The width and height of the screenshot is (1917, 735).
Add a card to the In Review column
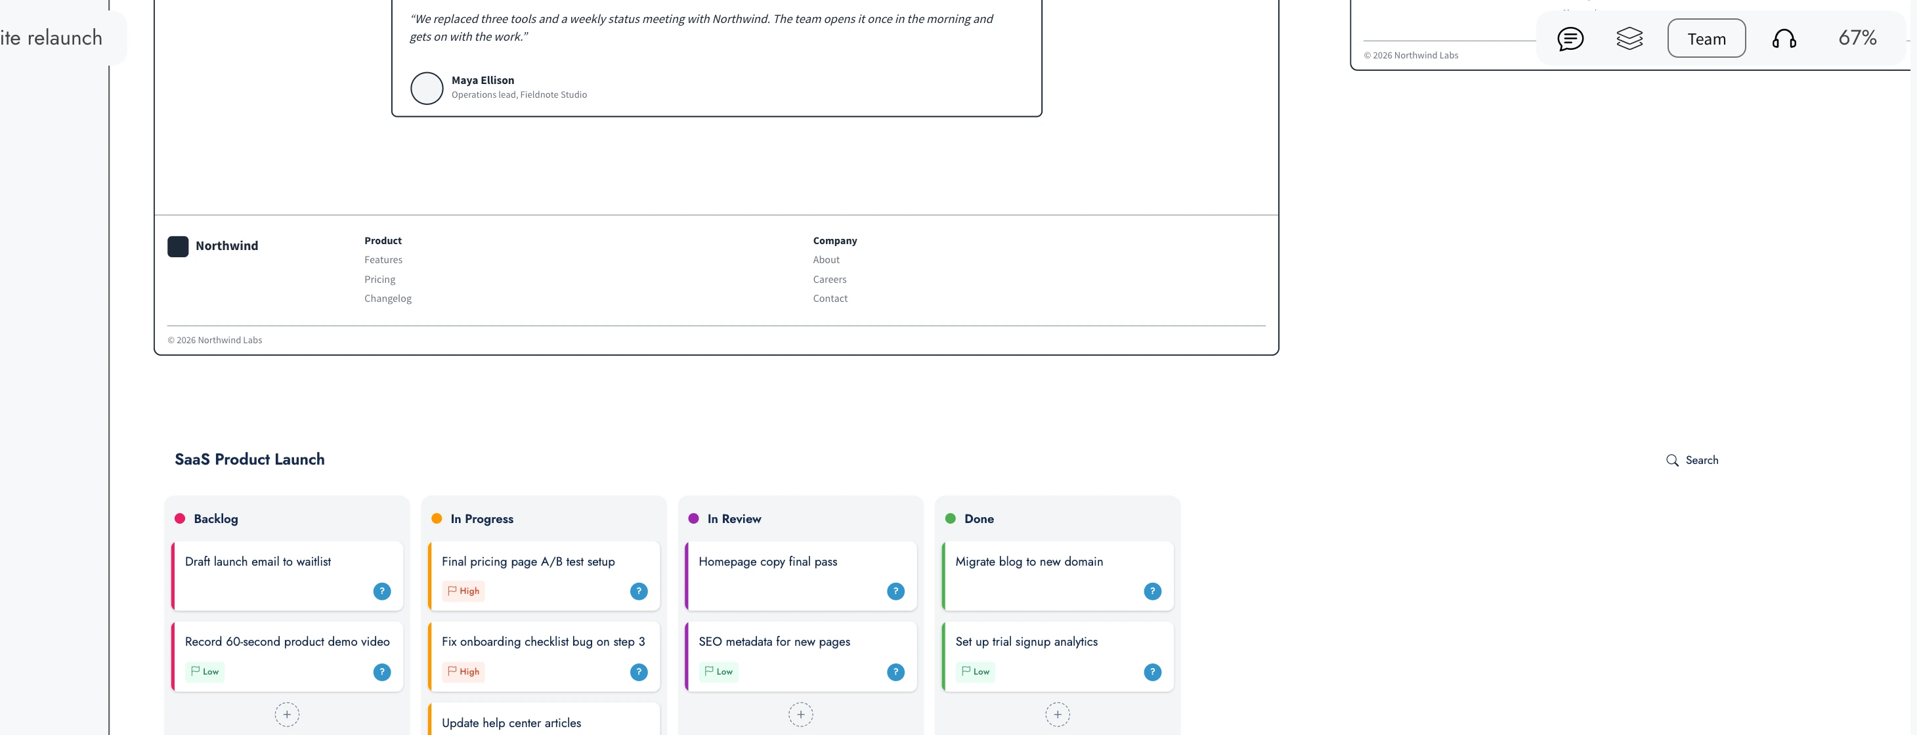point(801,714)
